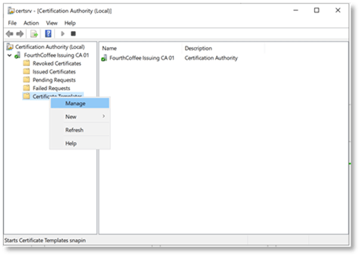Open the Failed Requests folder
The height and width of the screenshot is (256, 360).
click(51, 88)
